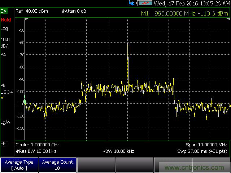Select the SA mode indicator
The width and height of the screenshot is (231, 173).
pyautogui.click(x=4, y=11)
